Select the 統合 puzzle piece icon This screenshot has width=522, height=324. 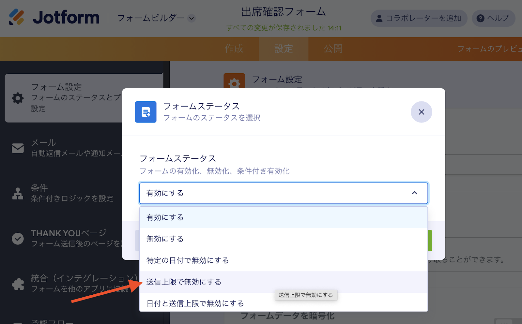point(18,284)
